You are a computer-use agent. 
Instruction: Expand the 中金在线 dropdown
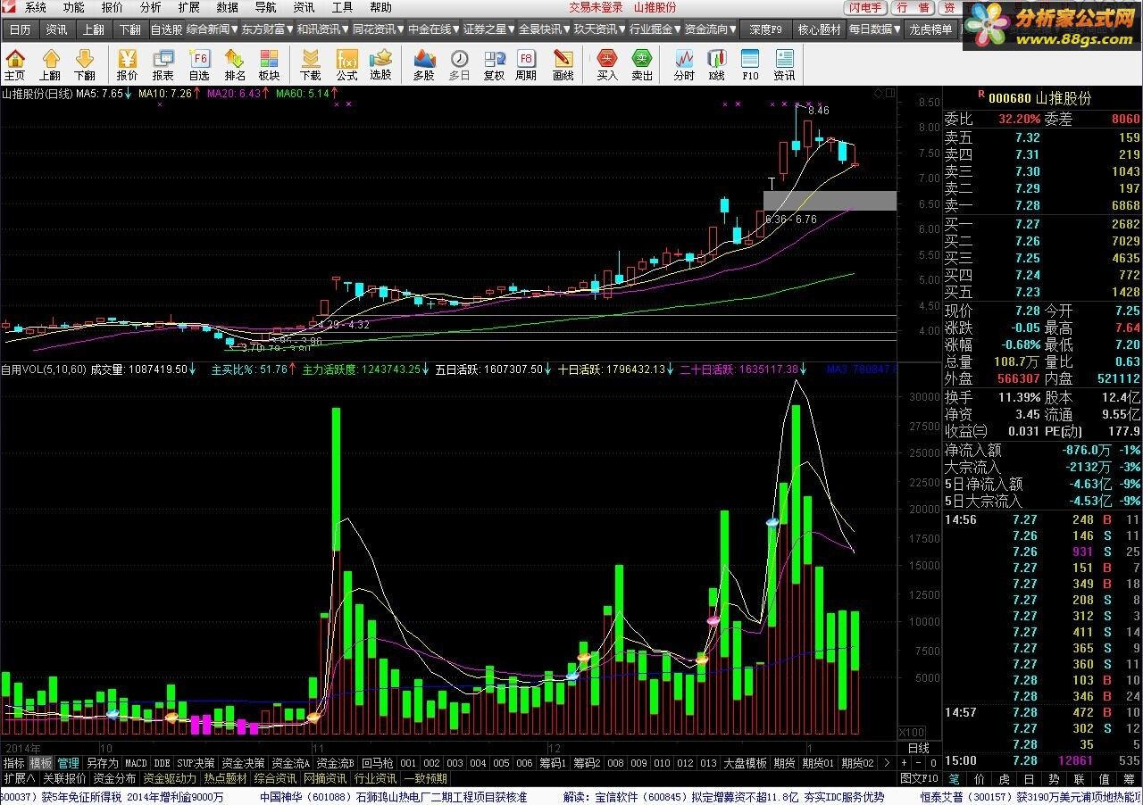pos(434,29)
